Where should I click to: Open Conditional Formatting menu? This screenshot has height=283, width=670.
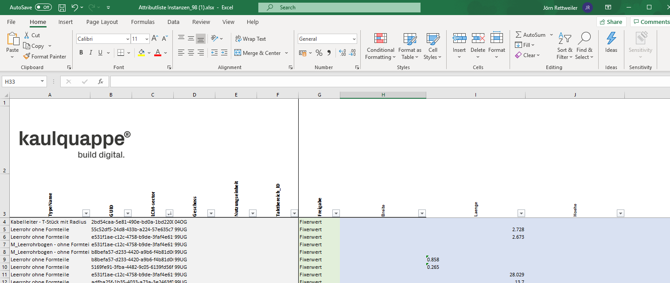pyautogui.click(x=380, y=46)
